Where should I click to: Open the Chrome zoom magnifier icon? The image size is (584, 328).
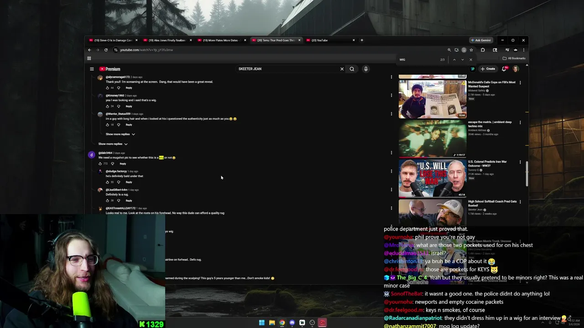tap(449, 50)
